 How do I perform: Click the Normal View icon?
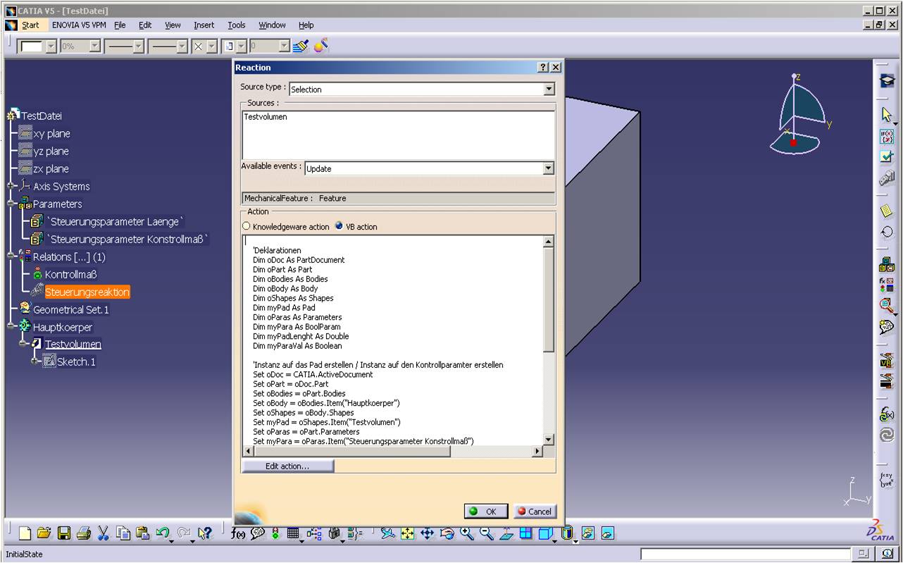506,533
